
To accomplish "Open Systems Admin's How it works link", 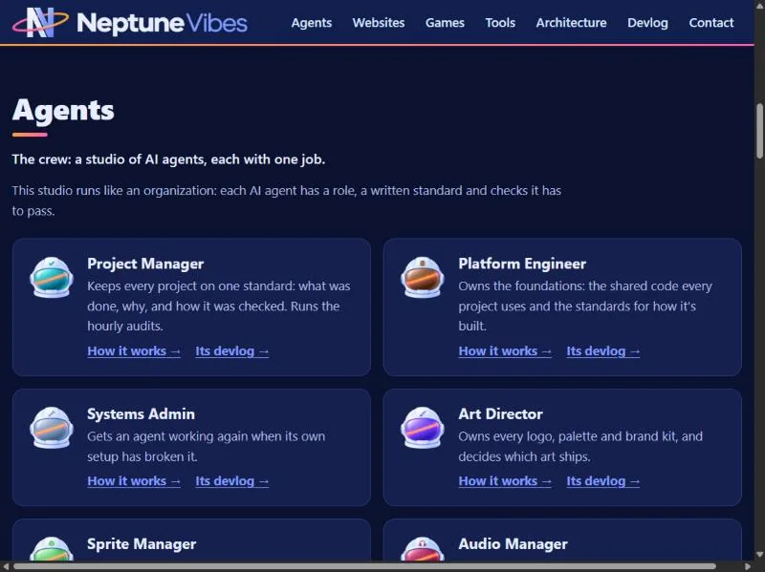I will 134,481.
